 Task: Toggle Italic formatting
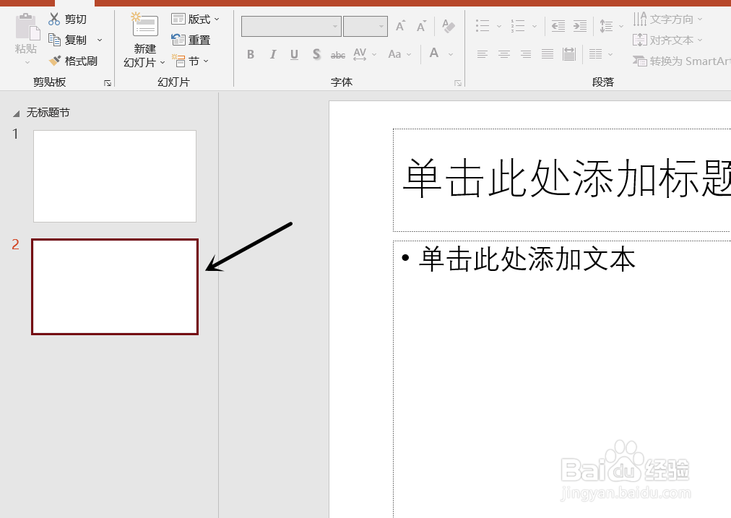pos(273,55)
